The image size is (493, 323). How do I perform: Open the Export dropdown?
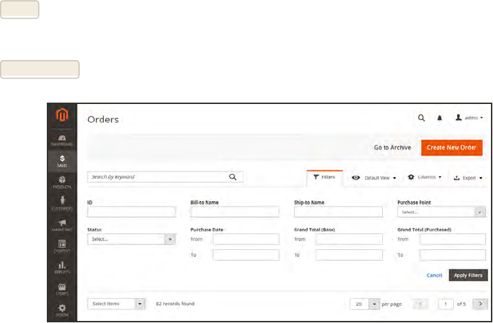(468, 178)
